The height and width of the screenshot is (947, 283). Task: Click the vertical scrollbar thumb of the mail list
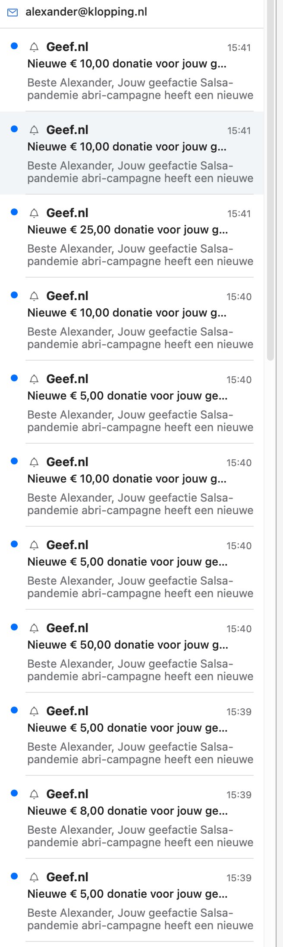pyautogui.click(x=270, y=182)
